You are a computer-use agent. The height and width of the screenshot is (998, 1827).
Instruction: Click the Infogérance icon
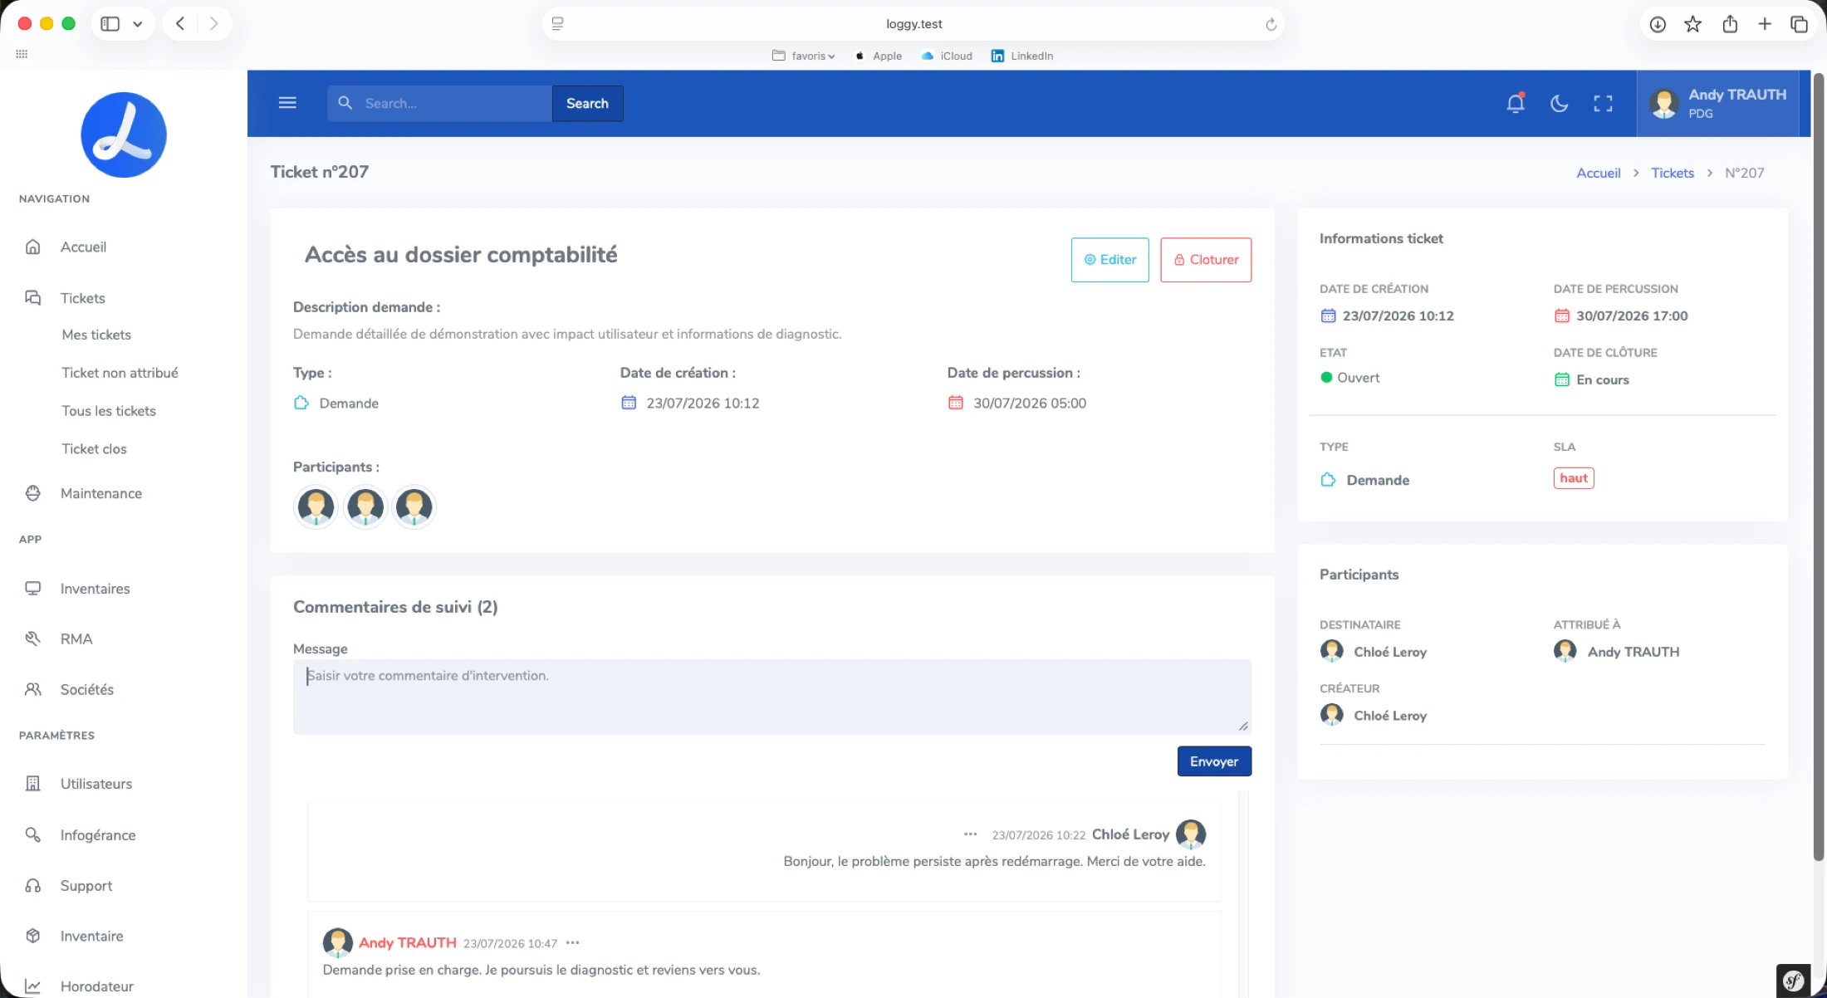pyautogui.click(x=32, y=834)
